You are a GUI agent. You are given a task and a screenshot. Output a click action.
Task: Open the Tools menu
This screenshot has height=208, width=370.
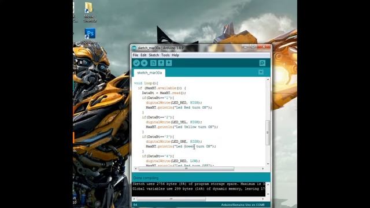(165, 55)
